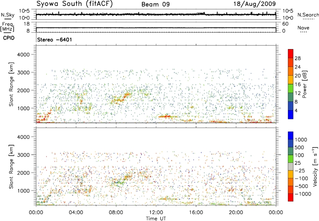Click the "28" Power colorbar label
The width and height of the screenshot is (319, 221).
pyautogui.click(x=297, y=58)
